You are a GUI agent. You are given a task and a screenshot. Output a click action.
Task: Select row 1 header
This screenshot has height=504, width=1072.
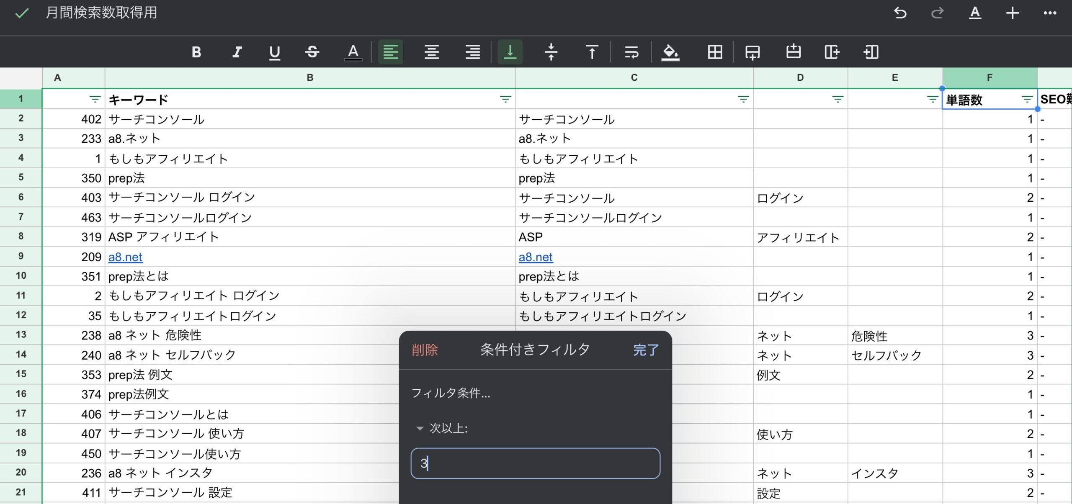(21, 99)
